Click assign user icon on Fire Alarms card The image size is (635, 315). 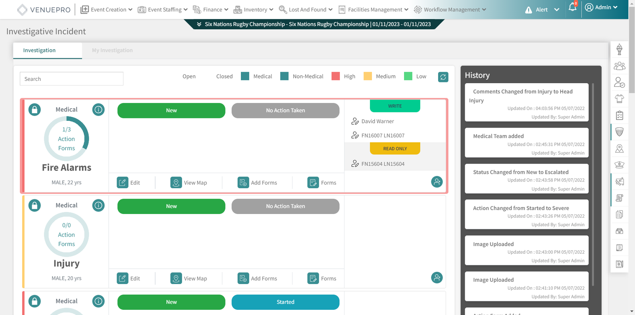tap(437, 182)
